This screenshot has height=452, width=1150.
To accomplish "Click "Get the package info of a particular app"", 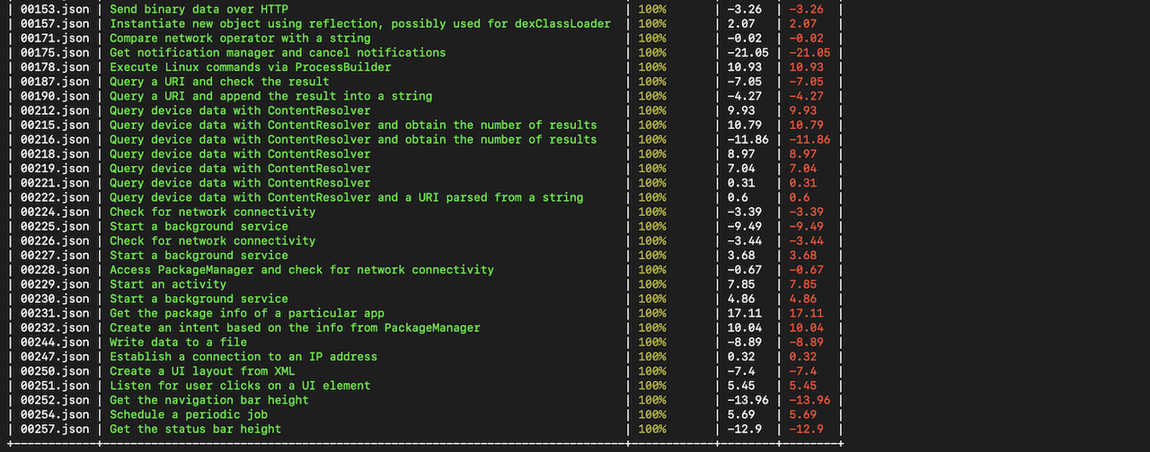I will click(247, 313).
